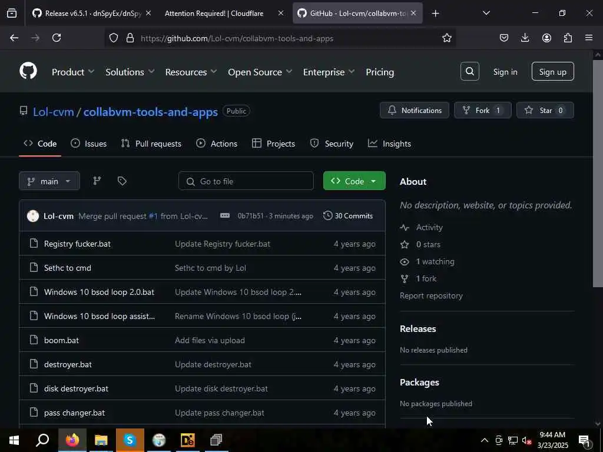The height and width of the screenshot is (452, 603).
Task: Expand the Open Source menu
Action: coord(260,72)
